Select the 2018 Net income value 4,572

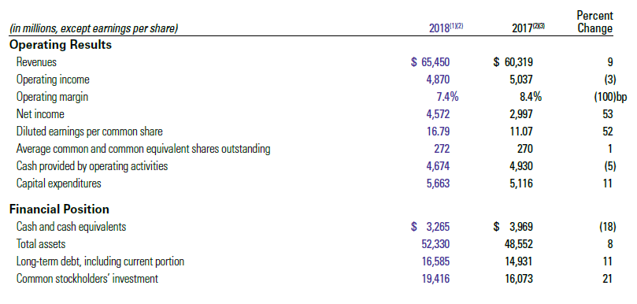pyautogui.click(x=438, y=115)
